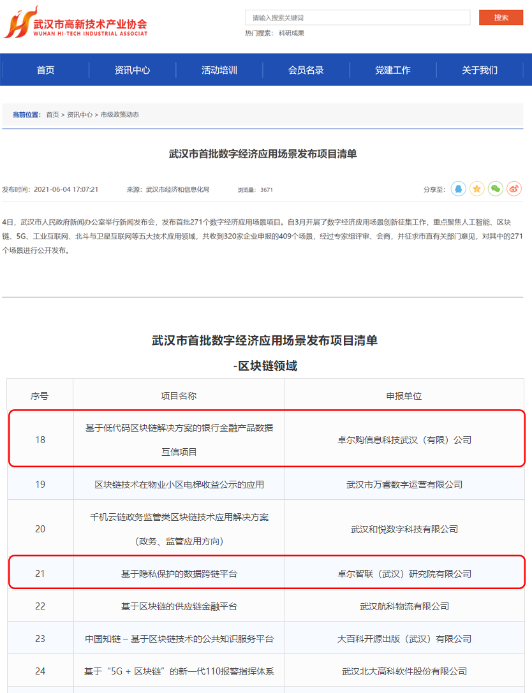Click 首页 in the breadcrumb
Viewport: 532px width, 693px height.
click(x=52, y=115)
